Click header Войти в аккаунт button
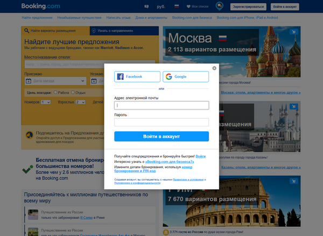 click(285, 7)
